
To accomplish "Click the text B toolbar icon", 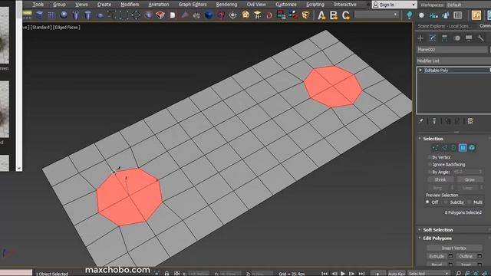I will pos(334,15).
